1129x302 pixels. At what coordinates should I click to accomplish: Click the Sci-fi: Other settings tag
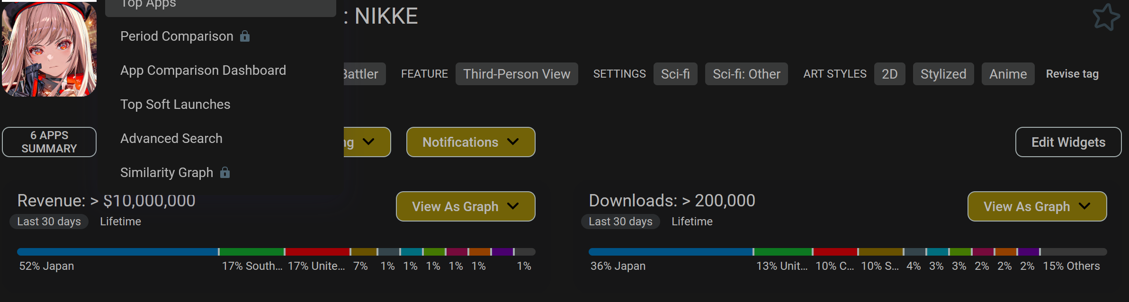pos(746,74)
